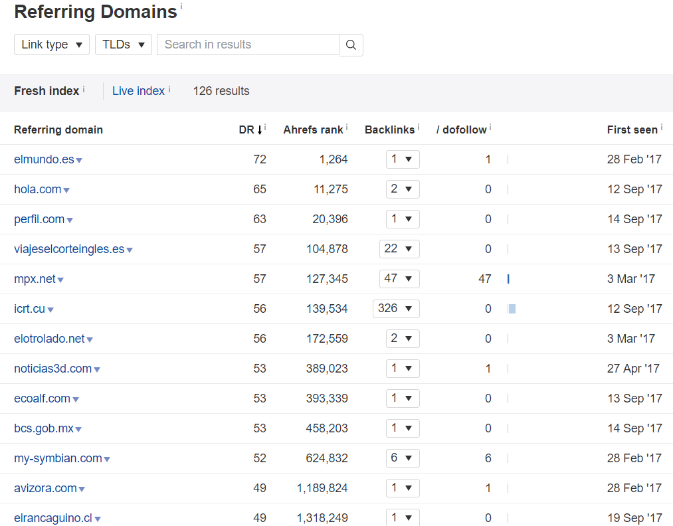Open the icrt.cu domain link
673x526 pixels.
[29, 309]
